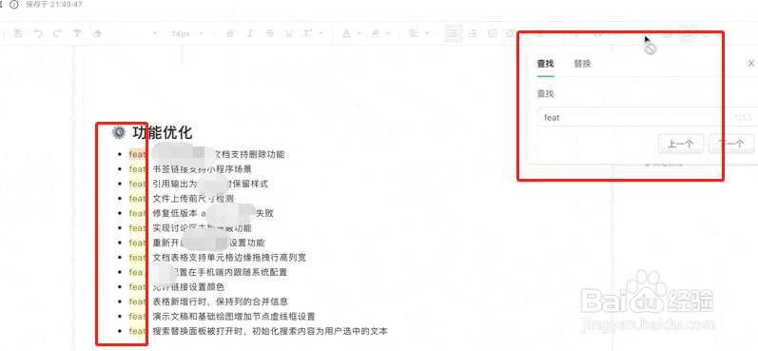
Task: Clear formatting with the eraser icon
Action: [97, 33]
